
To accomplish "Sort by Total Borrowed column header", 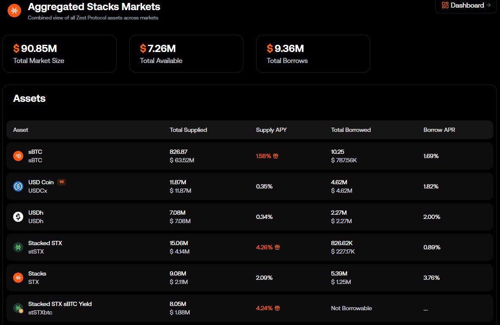I will coord(351,130).
